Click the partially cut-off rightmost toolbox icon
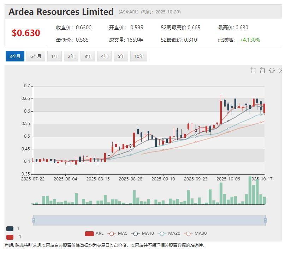This screenshot has width=286, height=256. point(280,70)
